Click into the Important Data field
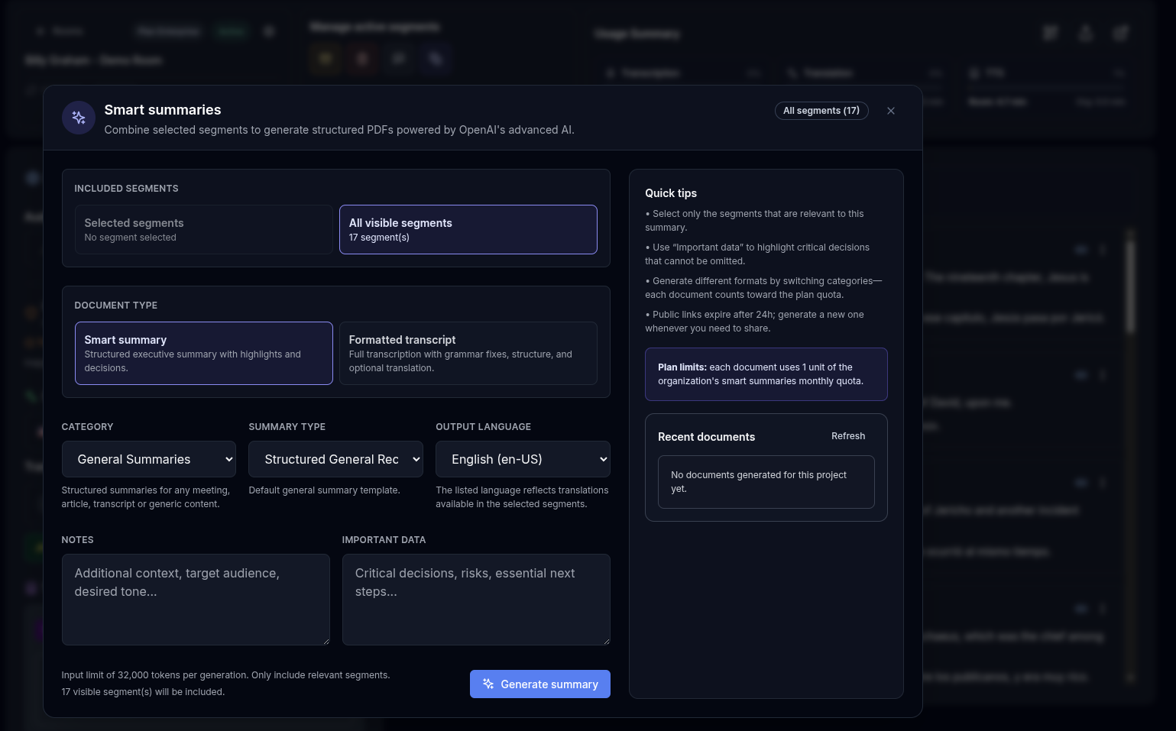1176x731 pixels. [x=475, y=599]
